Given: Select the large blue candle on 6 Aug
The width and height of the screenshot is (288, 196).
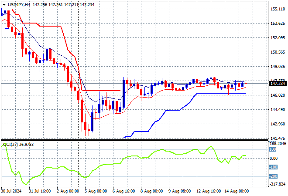Looking at the screenshot, I should 124,94.
